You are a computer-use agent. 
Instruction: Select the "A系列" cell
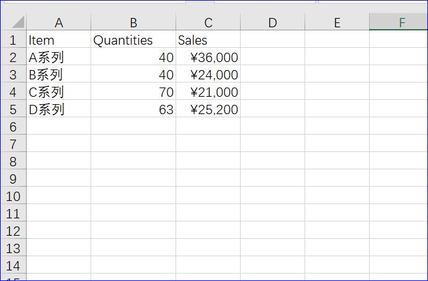click(x=59, y=58)
